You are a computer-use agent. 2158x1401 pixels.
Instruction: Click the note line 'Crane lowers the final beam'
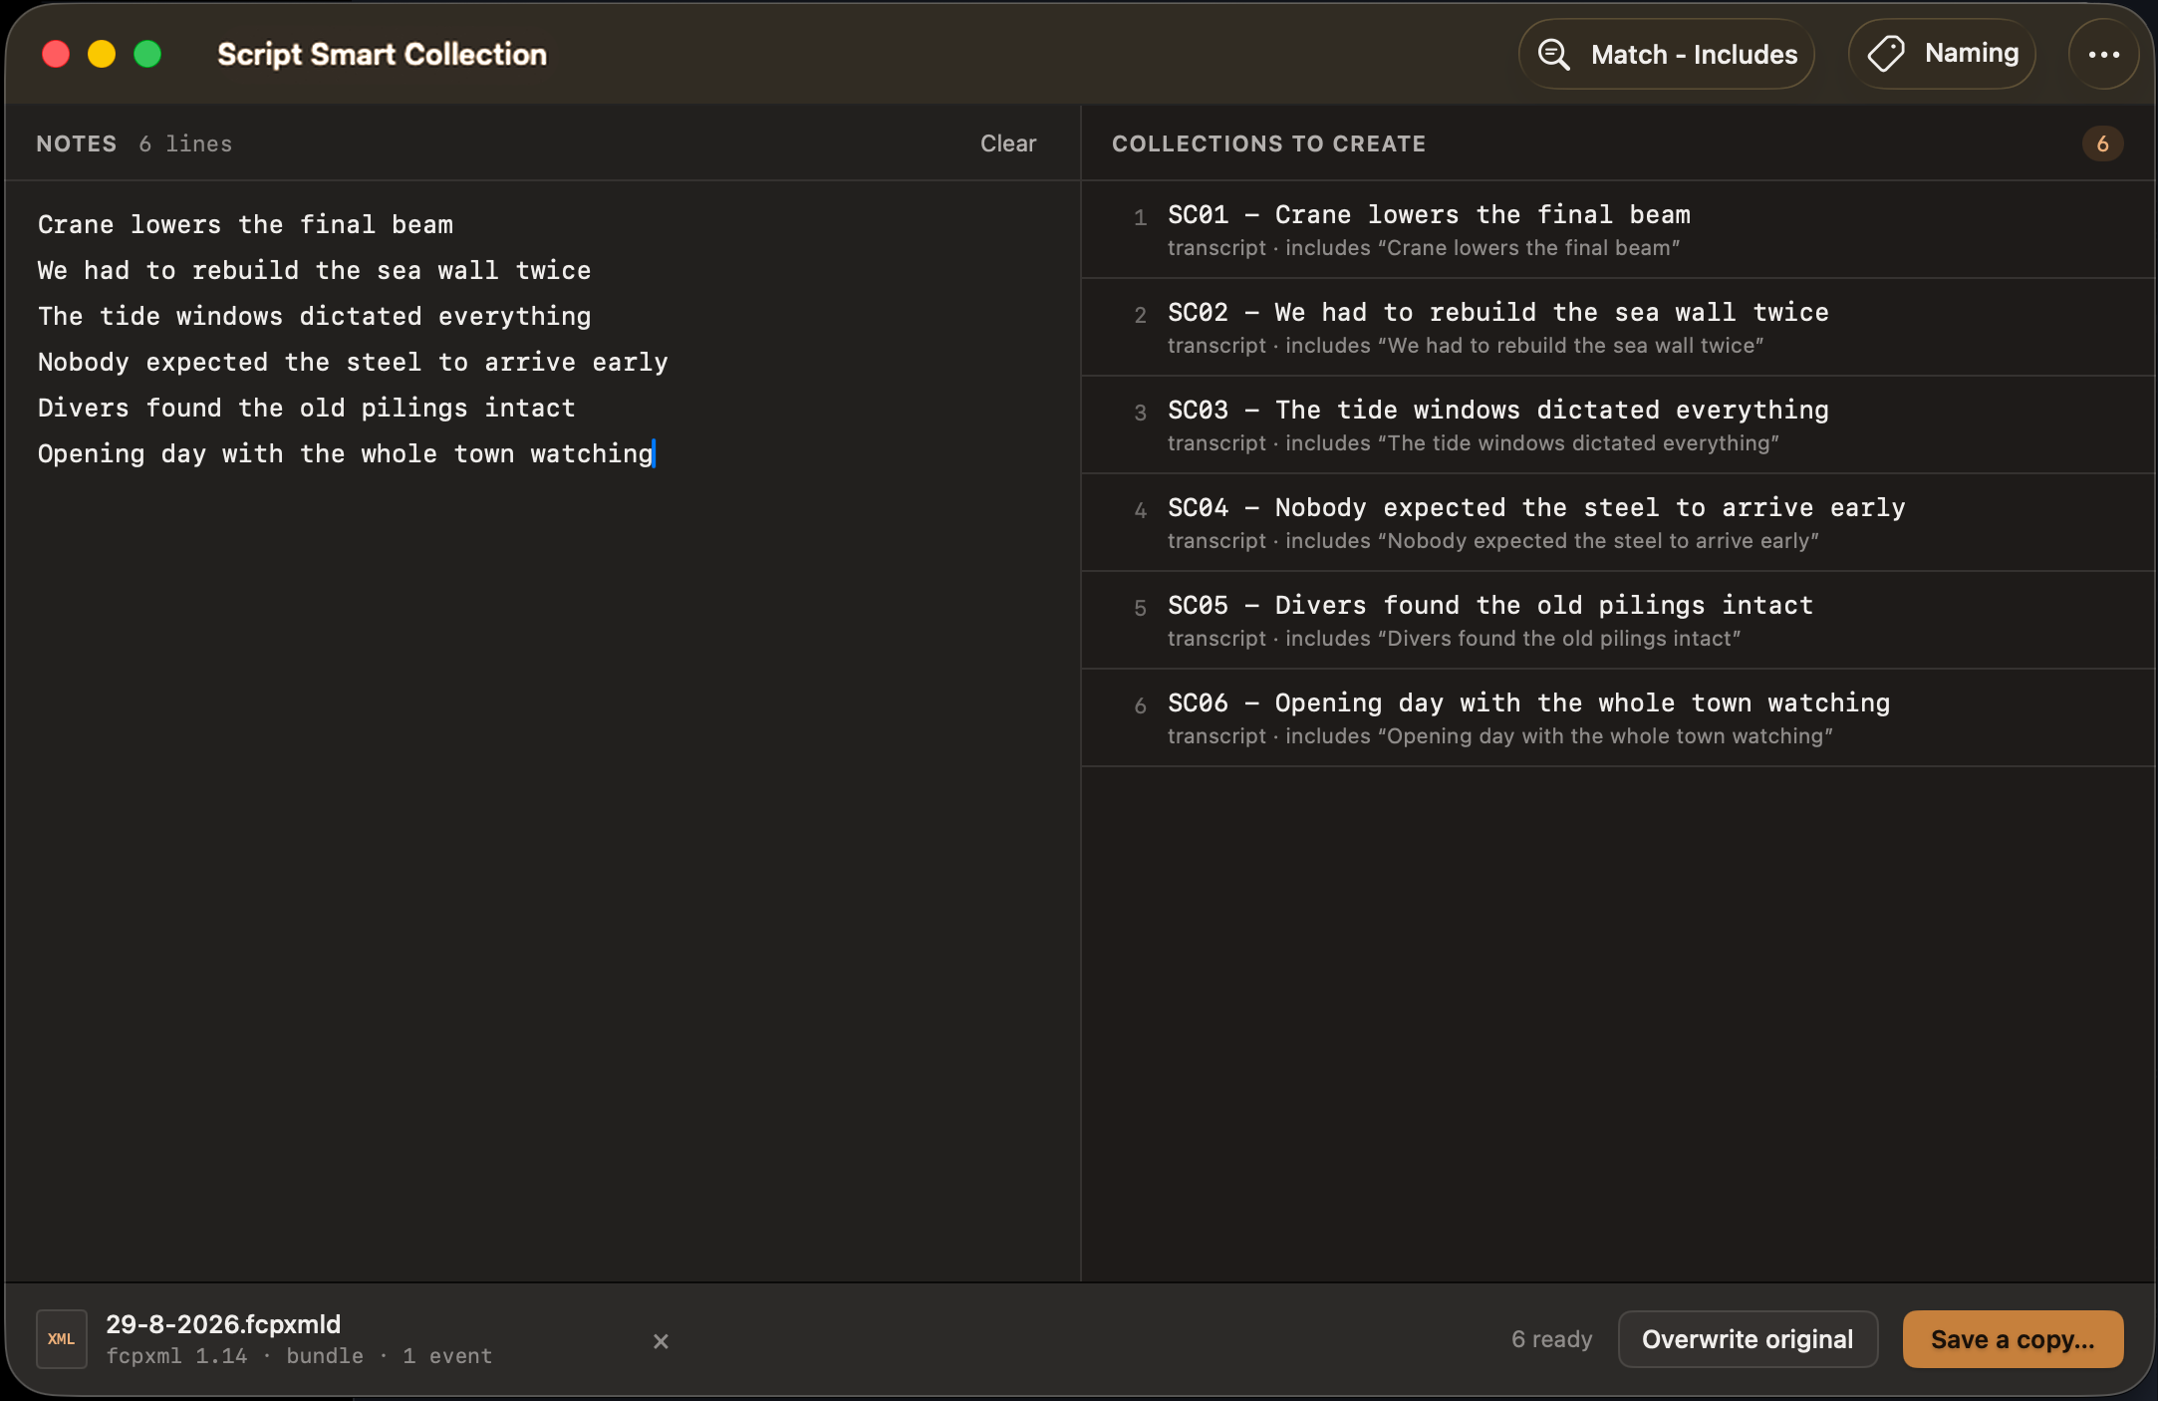[245, 225]
